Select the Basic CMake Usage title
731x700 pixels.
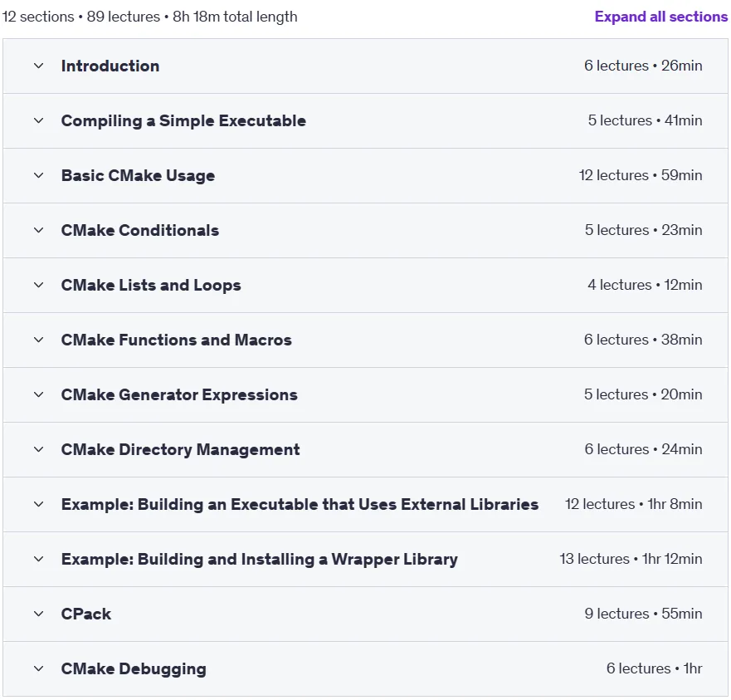click(x=138, y=175)
